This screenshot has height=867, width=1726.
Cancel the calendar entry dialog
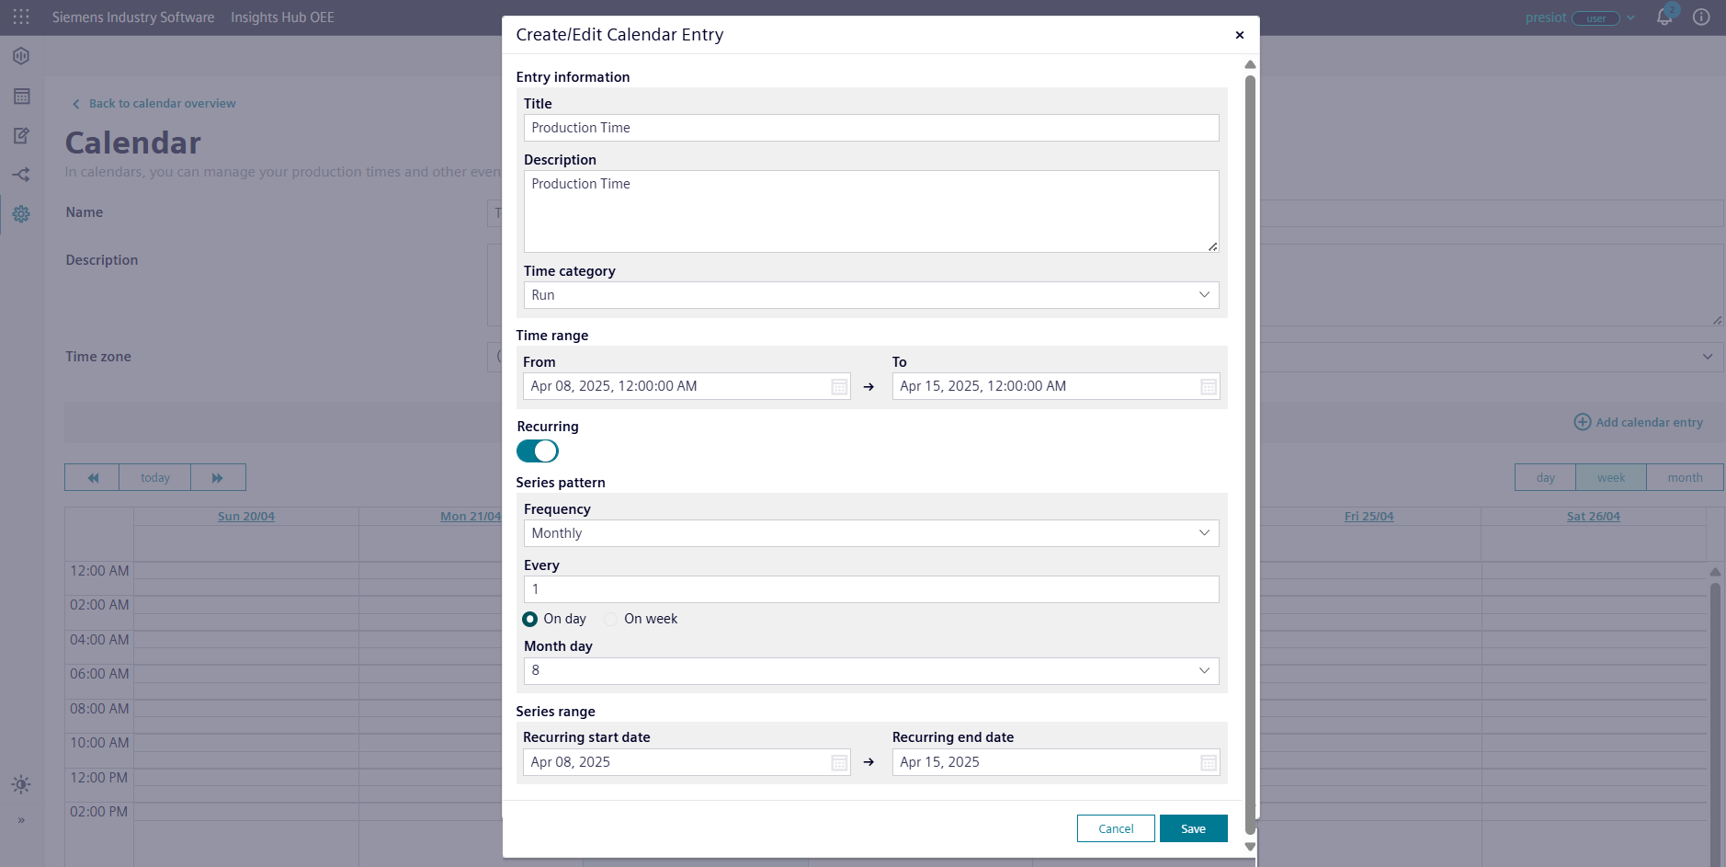[x=1116, y=828]
